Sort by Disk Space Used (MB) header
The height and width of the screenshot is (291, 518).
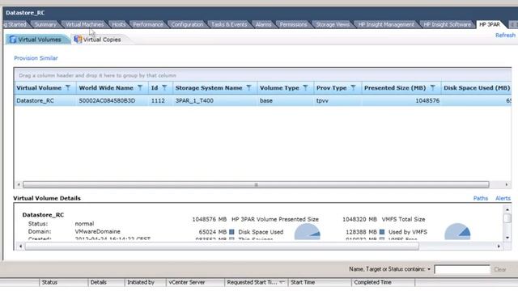[477, 88]
